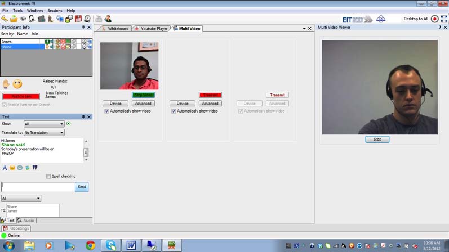The height and width of the screenshot is (252, 449).
Task: Click the smiley emoticon face under the participant list
Action: (17, 84)
